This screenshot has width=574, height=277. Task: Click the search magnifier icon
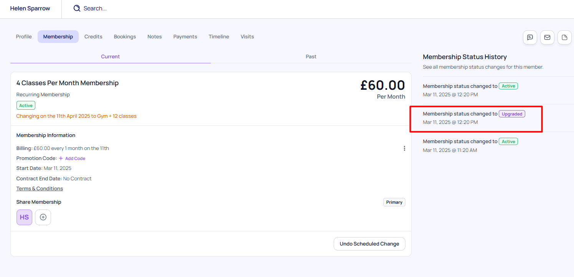pyautogui.click(x=77, y=8)
